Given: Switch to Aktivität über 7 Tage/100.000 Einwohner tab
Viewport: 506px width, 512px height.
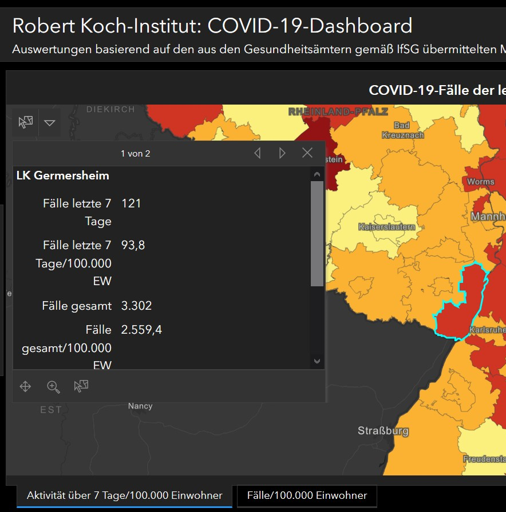Looking at the screenshot, I should [124, 495].
